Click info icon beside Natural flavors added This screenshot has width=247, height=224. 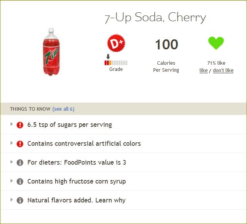coord(20,200)
